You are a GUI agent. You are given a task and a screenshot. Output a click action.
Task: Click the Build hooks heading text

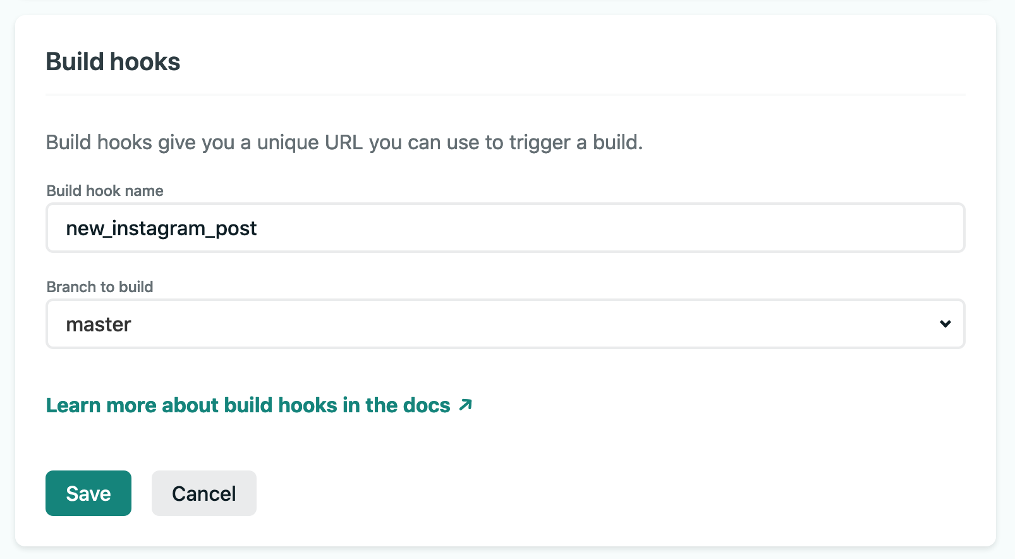point(113,62)
